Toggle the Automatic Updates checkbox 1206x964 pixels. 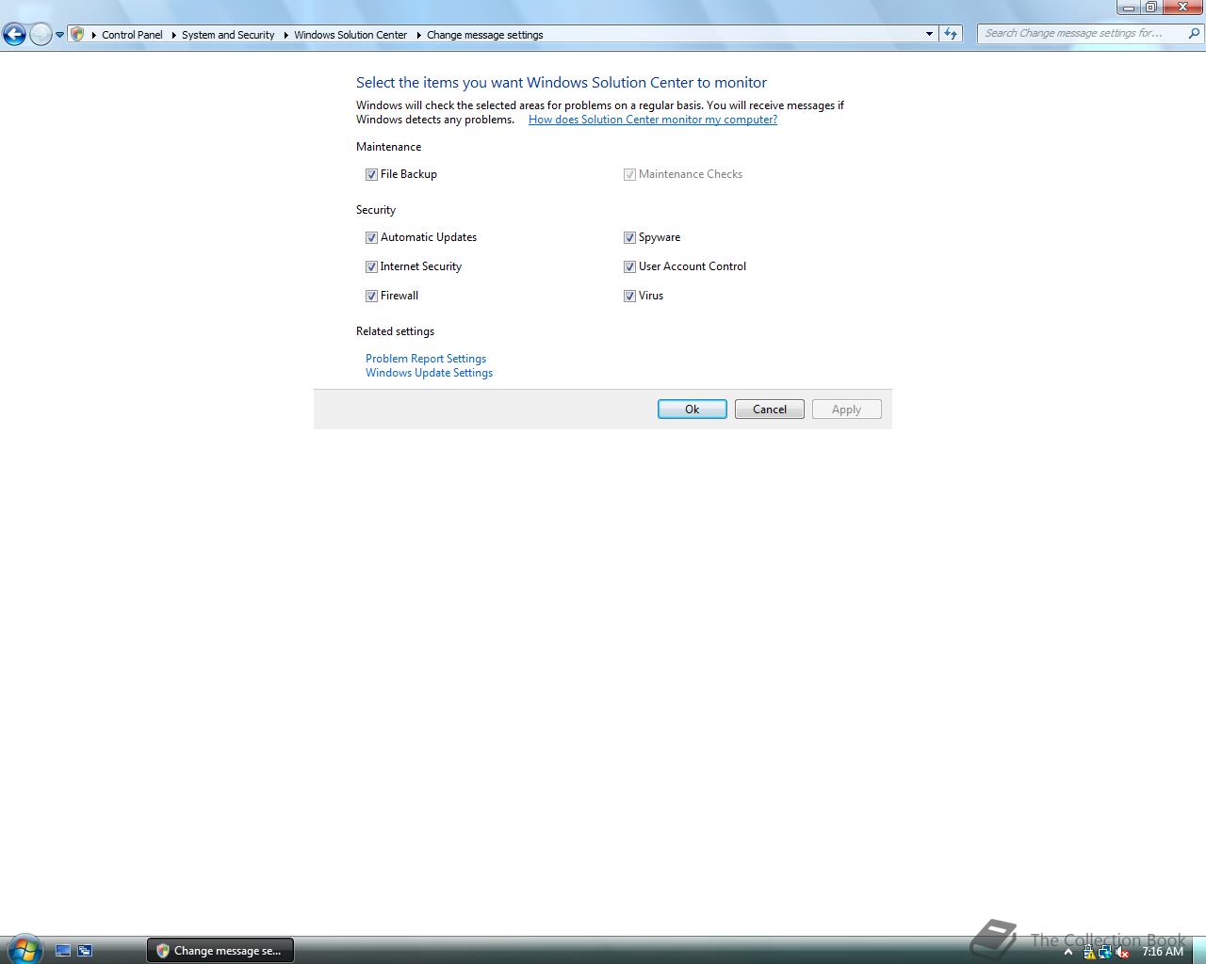point(371,237)
